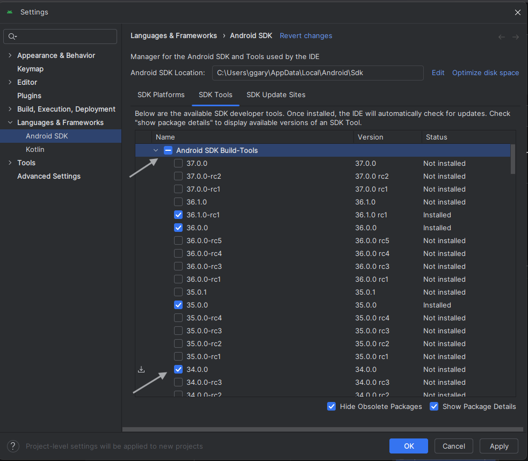Select Kotlin in sidebar
Image resolution: width=528 pixels, height=461 pixels.
point(35,149)
